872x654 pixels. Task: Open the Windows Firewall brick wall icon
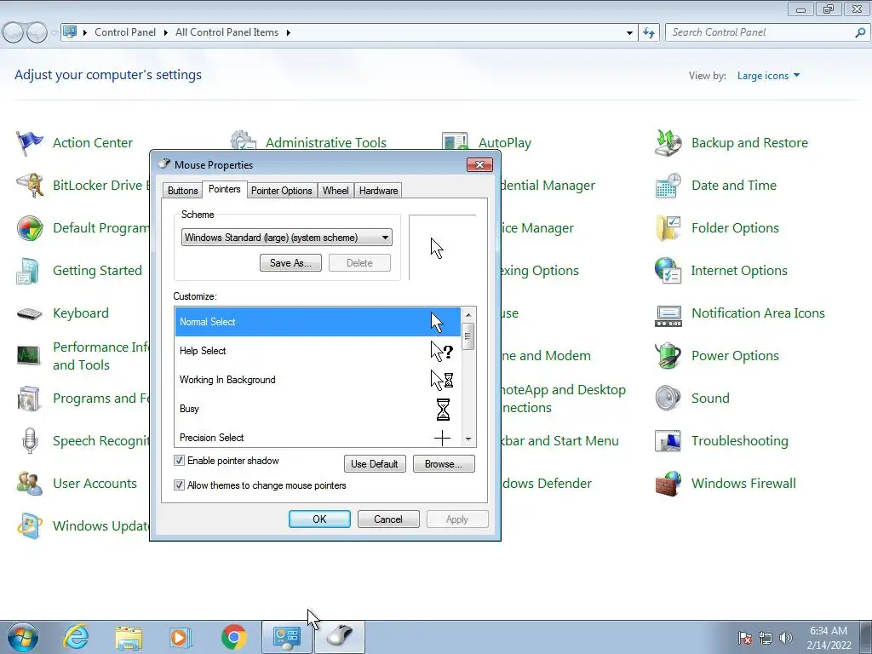(668, 484)
